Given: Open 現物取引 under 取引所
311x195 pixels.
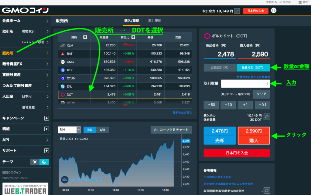Looking at the screenshot, I should click(x=35, y=31).
